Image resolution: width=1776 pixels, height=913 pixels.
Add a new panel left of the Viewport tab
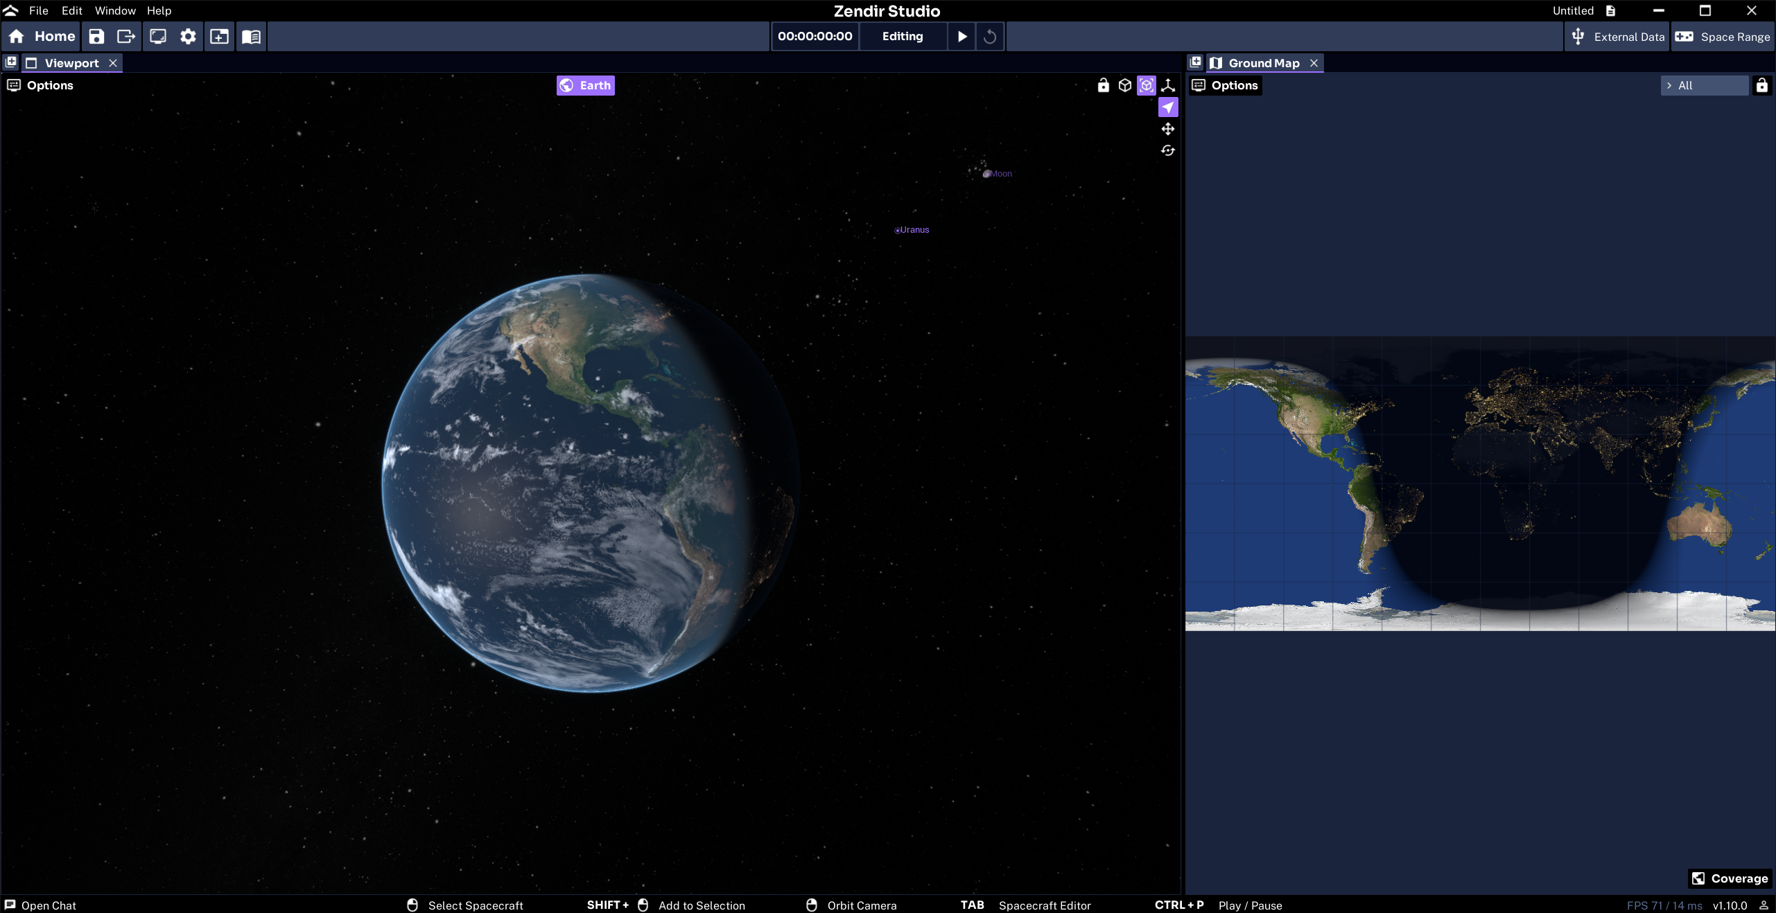click(x=11, y=62)
